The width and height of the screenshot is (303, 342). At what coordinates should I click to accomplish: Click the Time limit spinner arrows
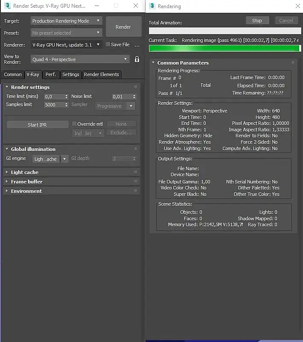[67, 97]
